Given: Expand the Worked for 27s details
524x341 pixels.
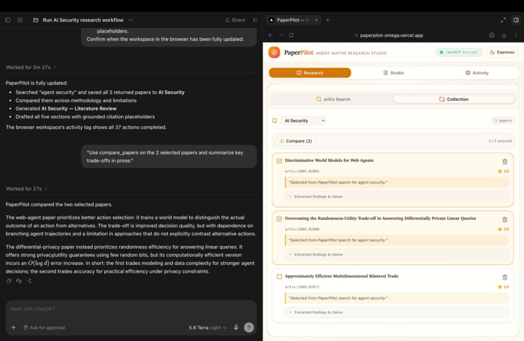Looking at the screenshot, I should (x=27, y=189).
